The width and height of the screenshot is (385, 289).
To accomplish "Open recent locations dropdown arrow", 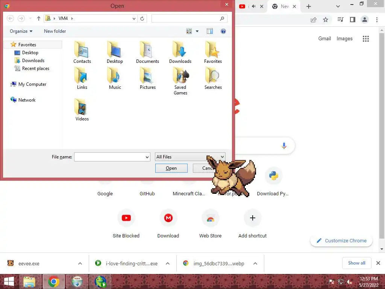I will coord(30,18).
